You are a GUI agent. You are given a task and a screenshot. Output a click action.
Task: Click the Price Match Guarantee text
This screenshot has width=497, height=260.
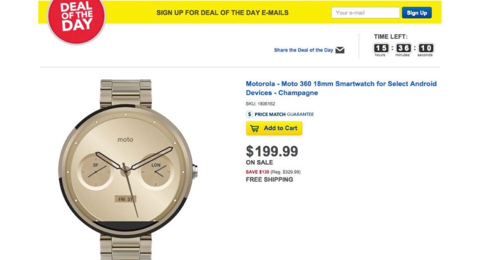[x=284, y=114]
